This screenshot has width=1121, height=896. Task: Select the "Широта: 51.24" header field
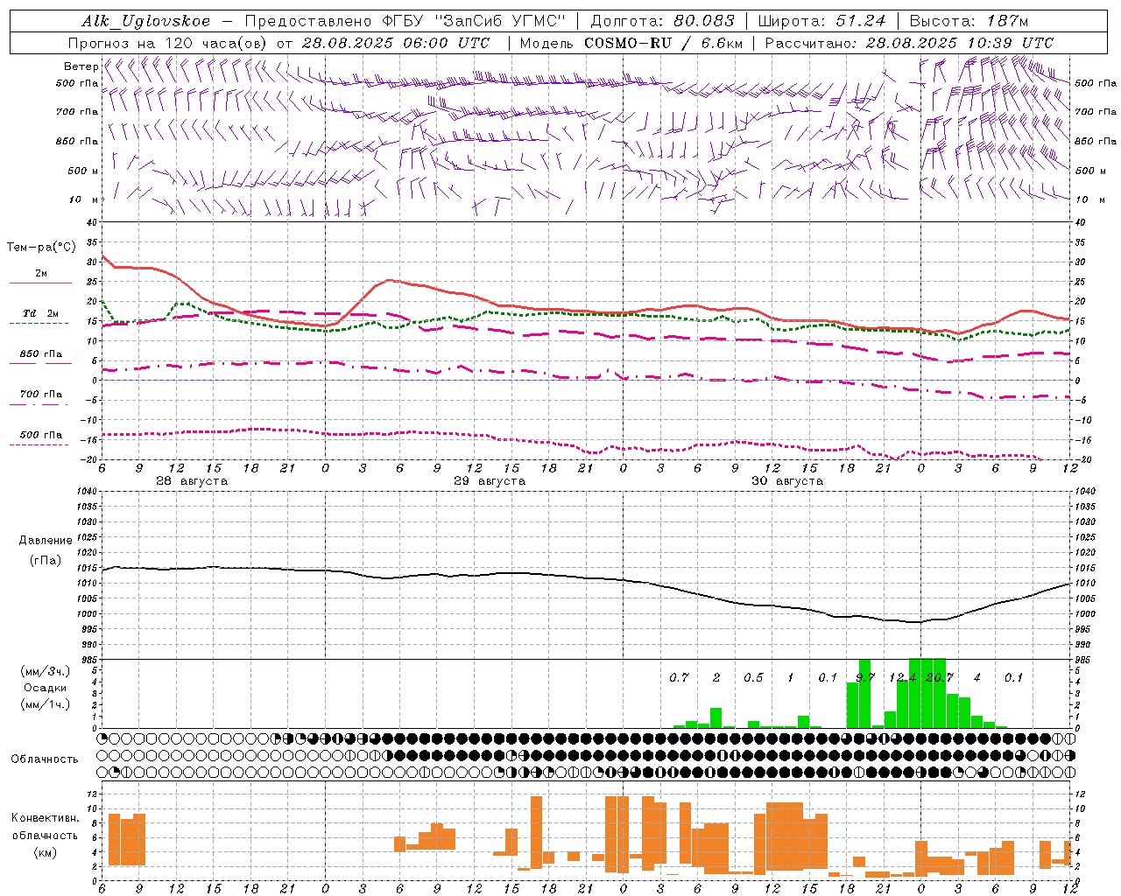coord(821,21)
